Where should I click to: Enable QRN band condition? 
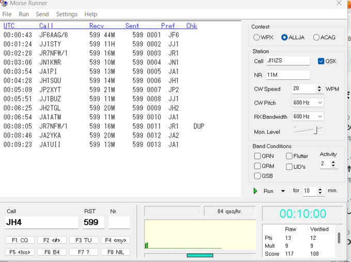coord(257,156)
